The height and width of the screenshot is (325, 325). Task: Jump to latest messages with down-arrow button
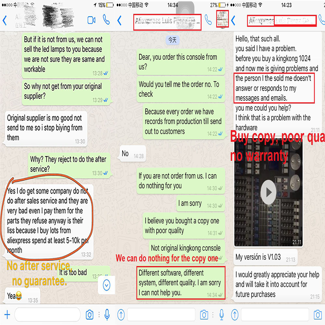click(x=107, y=285)
